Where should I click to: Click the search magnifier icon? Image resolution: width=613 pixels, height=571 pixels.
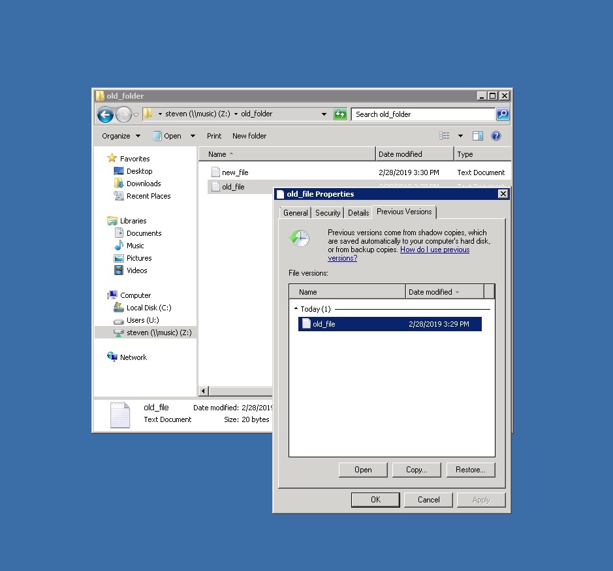503,114
